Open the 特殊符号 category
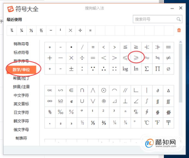The width and height of the screenshot is (189, 158). click(21, 44)
